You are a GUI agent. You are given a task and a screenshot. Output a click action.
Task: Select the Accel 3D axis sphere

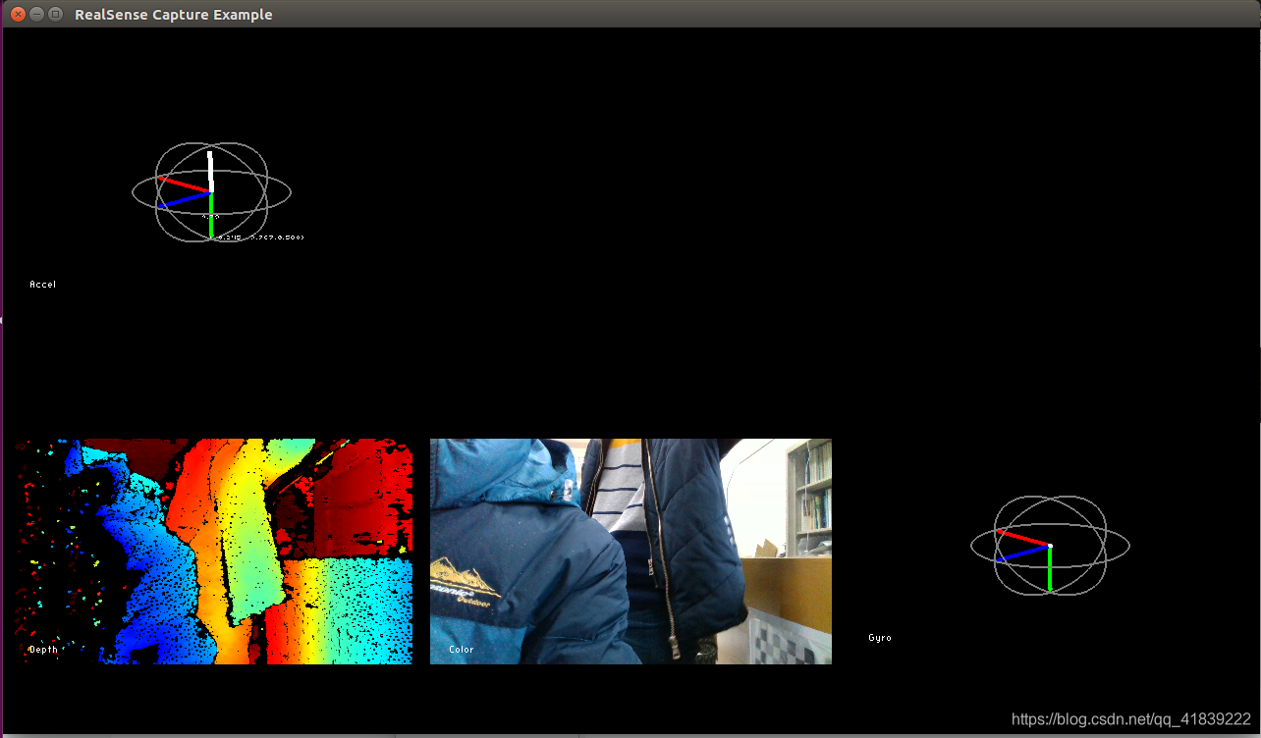click(211, 192)
